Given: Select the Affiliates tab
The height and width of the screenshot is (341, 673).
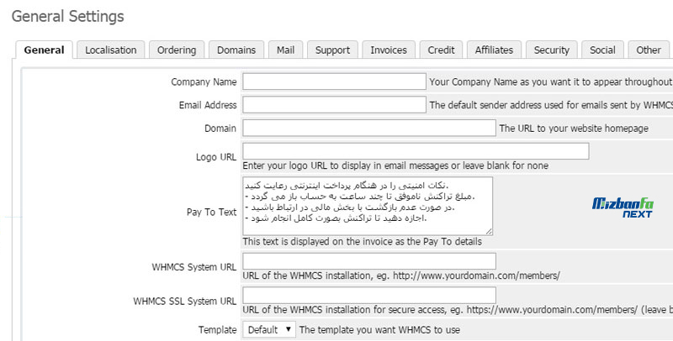Looking at the screenshot, I should pos(494,50).
